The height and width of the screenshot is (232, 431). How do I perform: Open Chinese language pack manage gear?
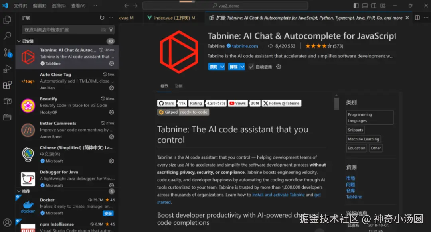pos(111,161)
